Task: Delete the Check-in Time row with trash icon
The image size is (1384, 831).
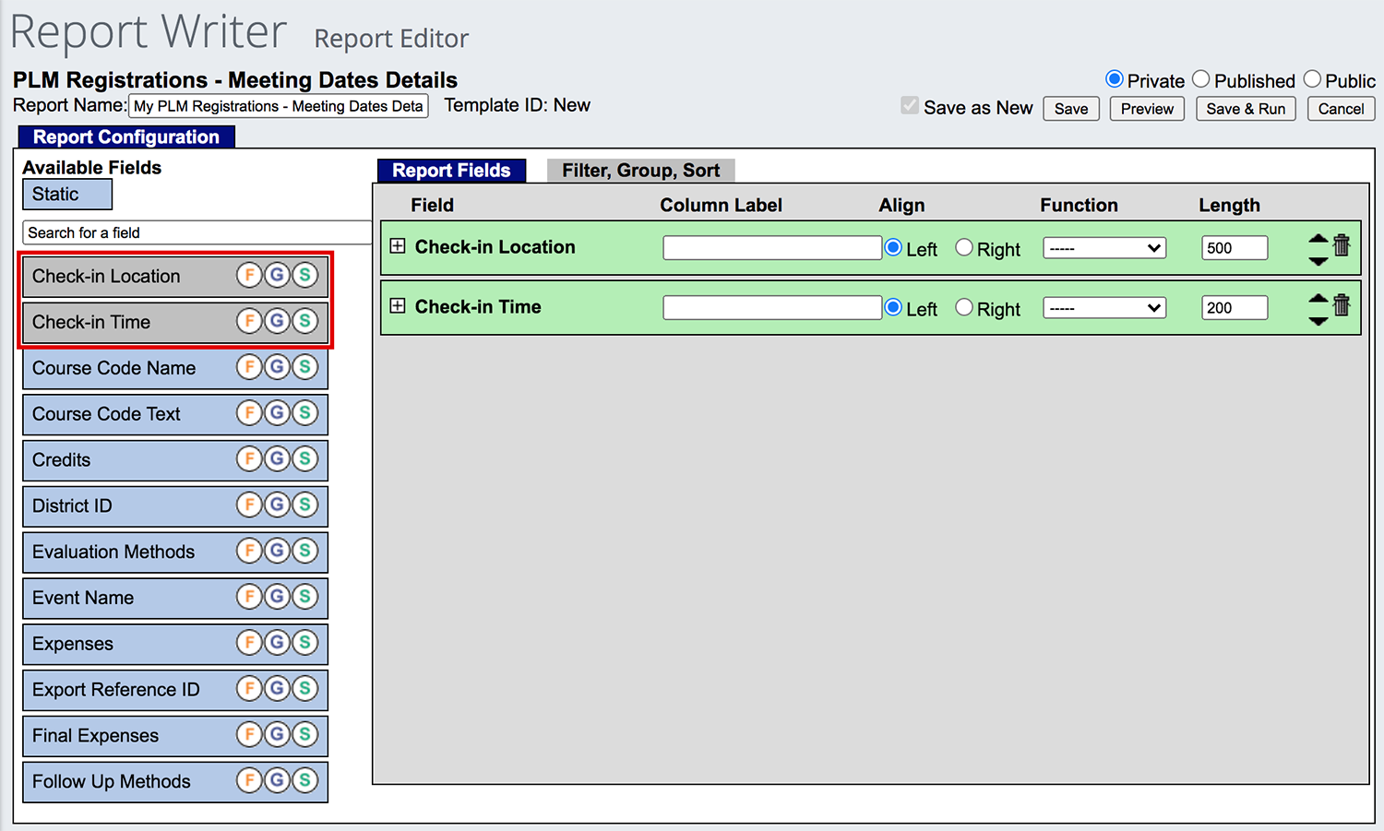Action: (x=1342, y=305)
